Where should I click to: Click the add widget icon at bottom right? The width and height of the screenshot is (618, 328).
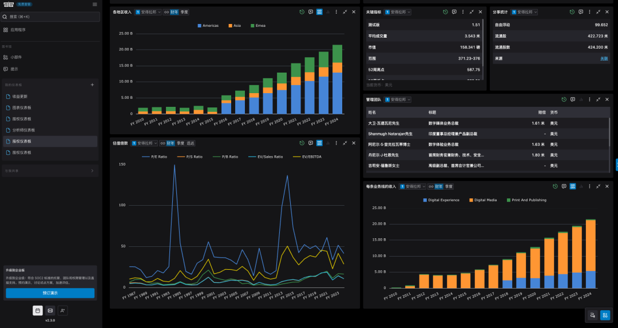click(592, 314)
